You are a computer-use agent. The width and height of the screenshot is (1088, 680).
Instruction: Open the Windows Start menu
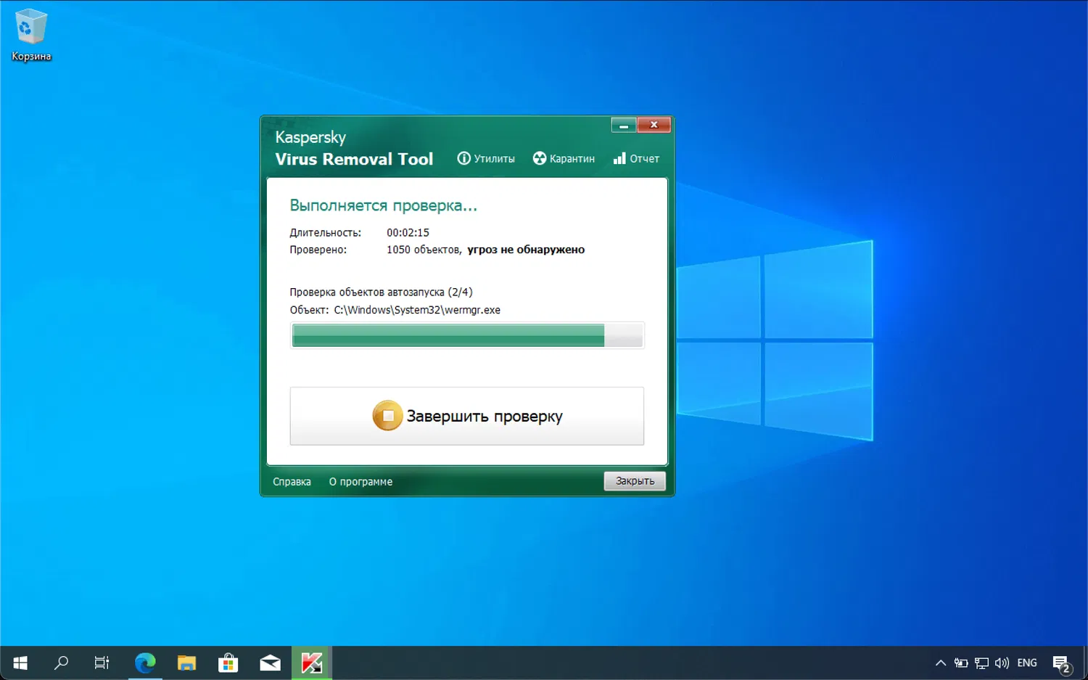(20, 663)
